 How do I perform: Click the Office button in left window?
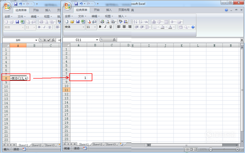pyautogui.click(x=7, y=6)
